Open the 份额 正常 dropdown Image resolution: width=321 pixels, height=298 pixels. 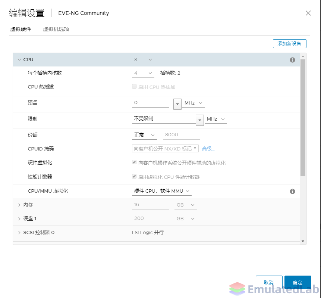(144, 135)
